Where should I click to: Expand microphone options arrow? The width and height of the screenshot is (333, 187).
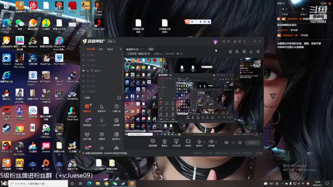[204, 142]
